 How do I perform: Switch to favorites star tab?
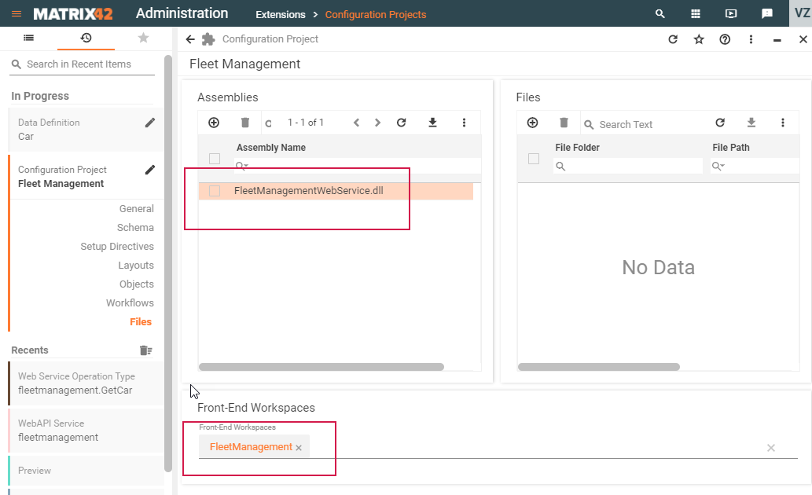coord(143,38)
